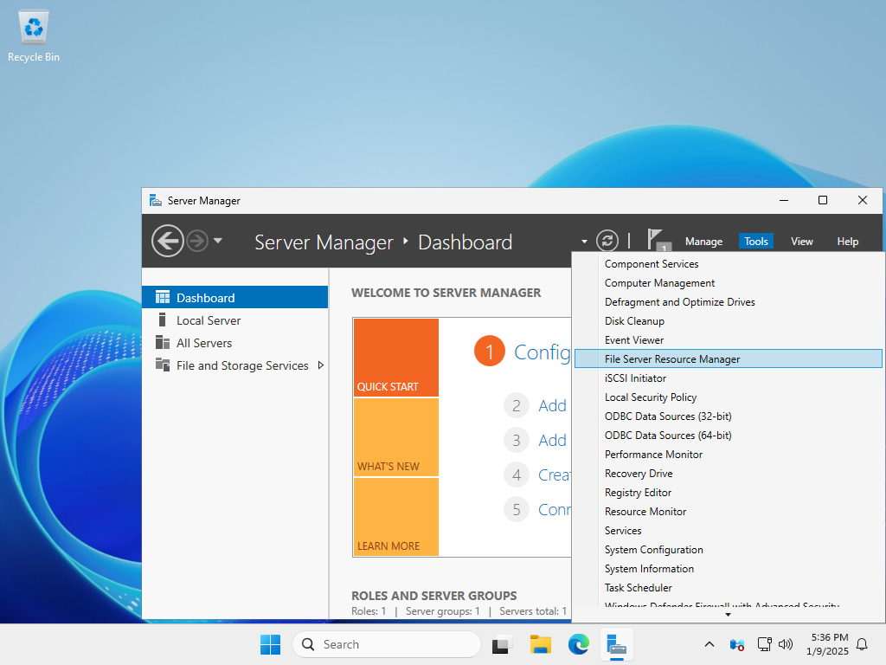Open Resource Monitor
The image size is (886, 665).
(x=728, y=511)
